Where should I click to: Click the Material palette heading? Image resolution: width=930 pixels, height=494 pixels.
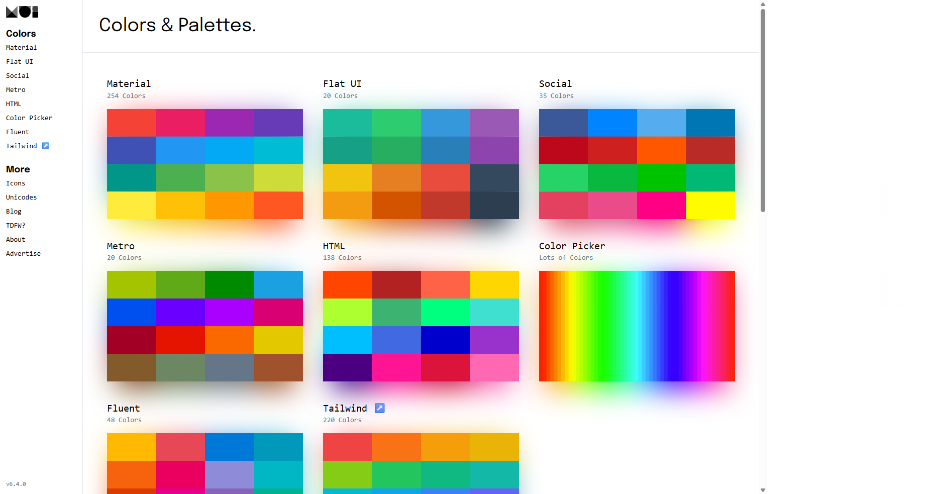click(129, 83)
